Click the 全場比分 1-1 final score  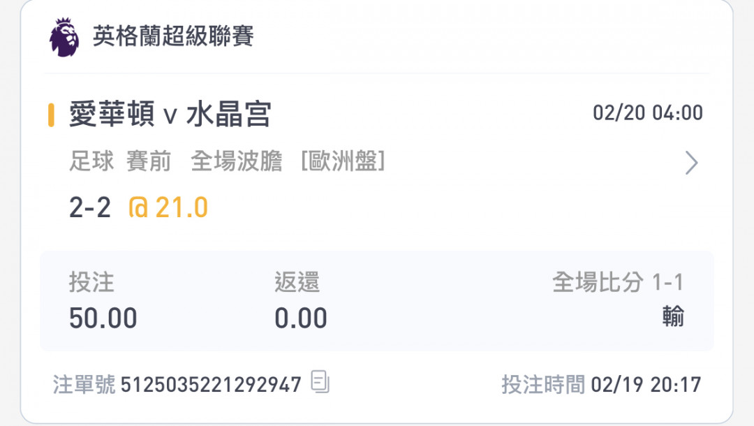618,282
